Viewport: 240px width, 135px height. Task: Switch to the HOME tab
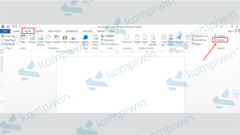(16, 31)
